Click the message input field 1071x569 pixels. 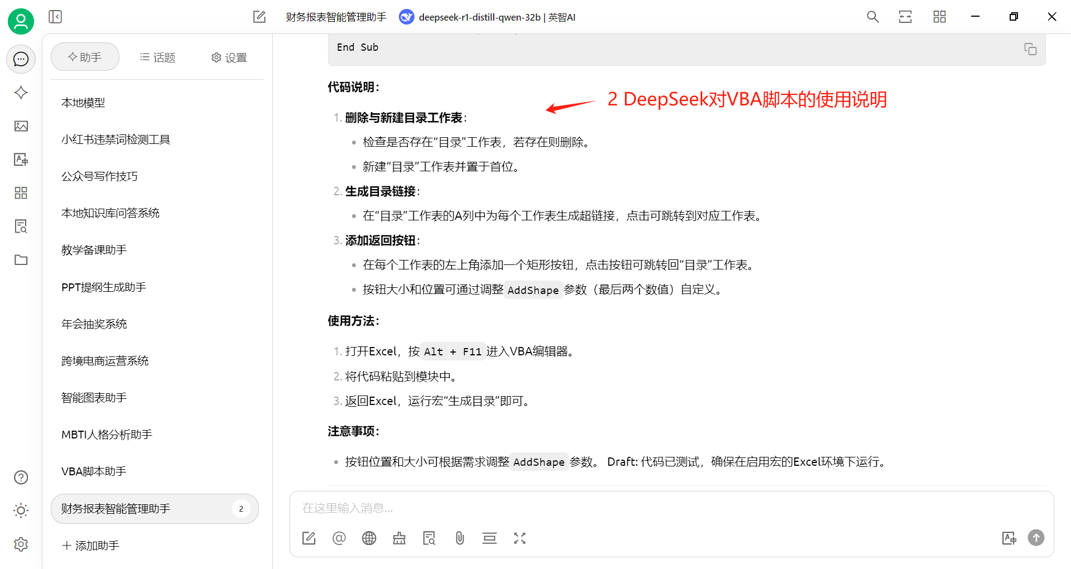tap(672, 508)
